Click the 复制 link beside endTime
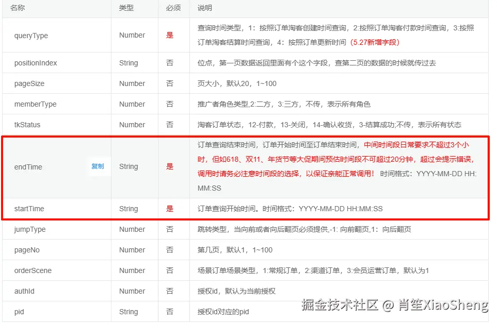The height and width of the screenshot is (323, 498). coord(98,166)
